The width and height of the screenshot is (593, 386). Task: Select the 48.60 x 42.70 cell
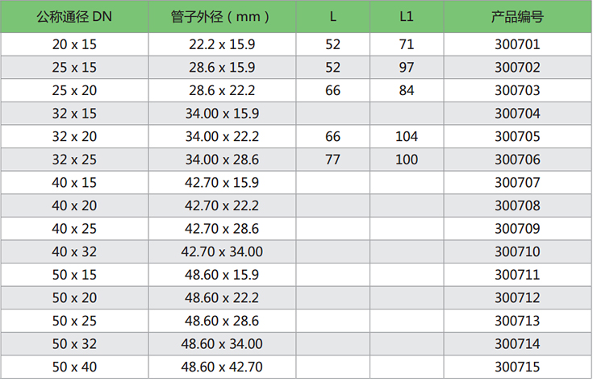pyautogui.click(x=222, y=367)
